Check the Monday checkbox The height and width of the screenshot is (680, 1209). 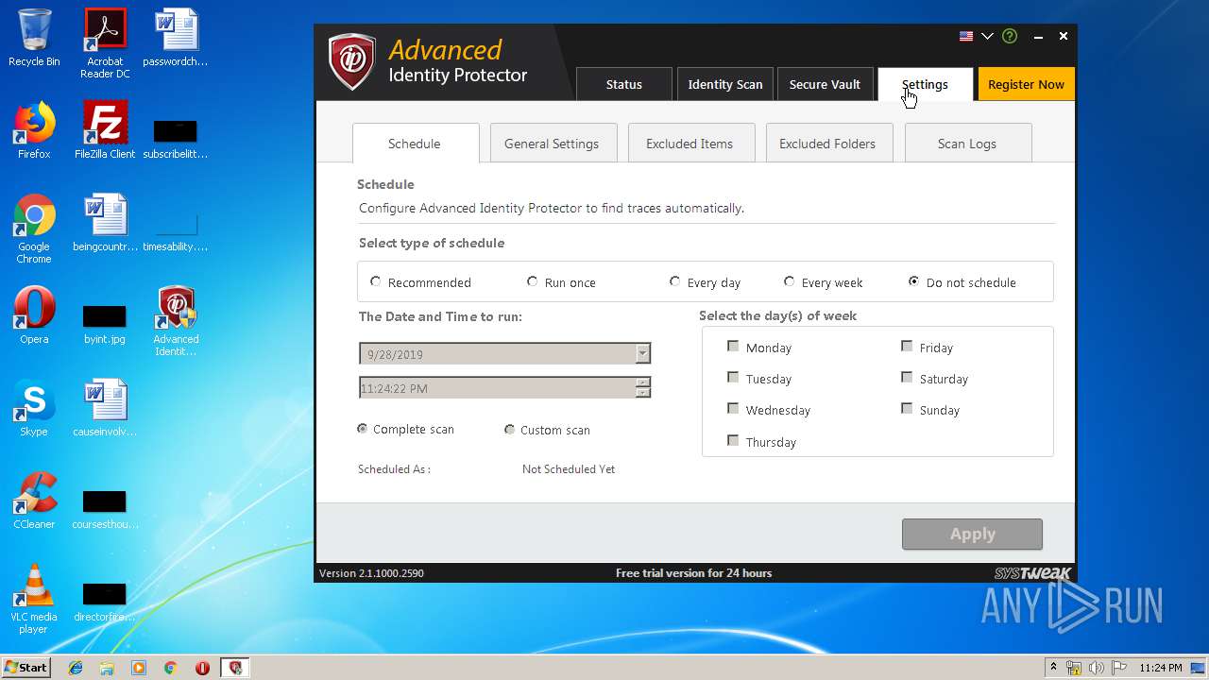point(733,347)
